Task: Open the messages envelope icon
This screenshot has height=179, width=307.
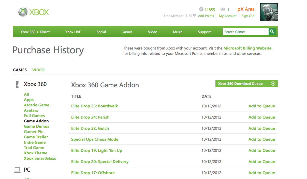Action: [223, 9]
